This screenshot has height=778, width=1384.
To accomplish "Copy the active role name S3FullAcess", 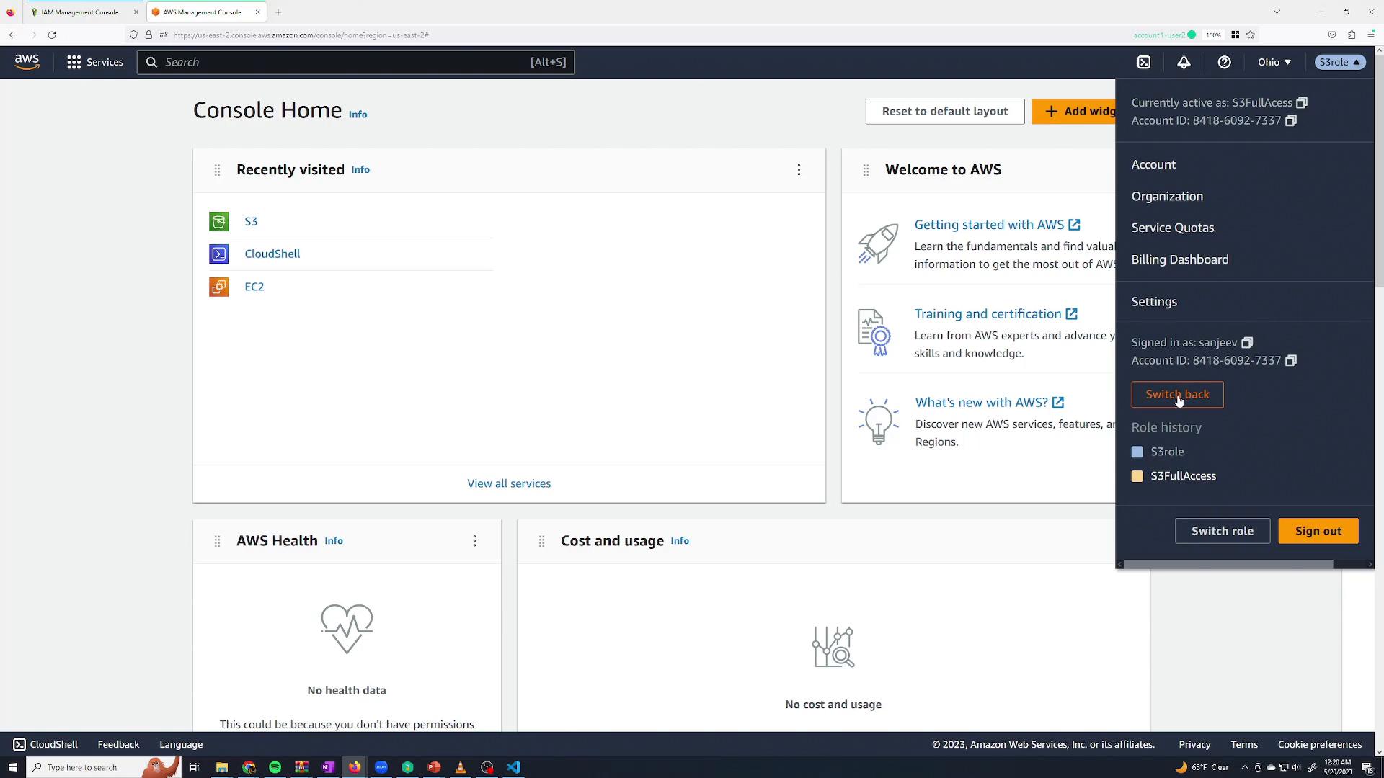I will pos(1302,102).
